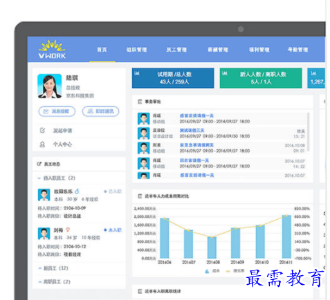The image size is (330, 300).
Task: Open the 组织管理 menu
Action: pos(136,50)
